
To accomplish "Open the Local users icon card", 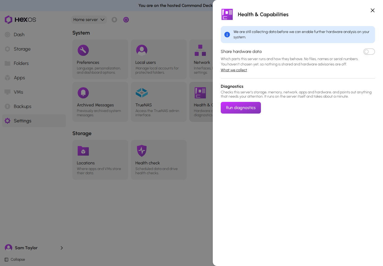I will tap(142, 50).
